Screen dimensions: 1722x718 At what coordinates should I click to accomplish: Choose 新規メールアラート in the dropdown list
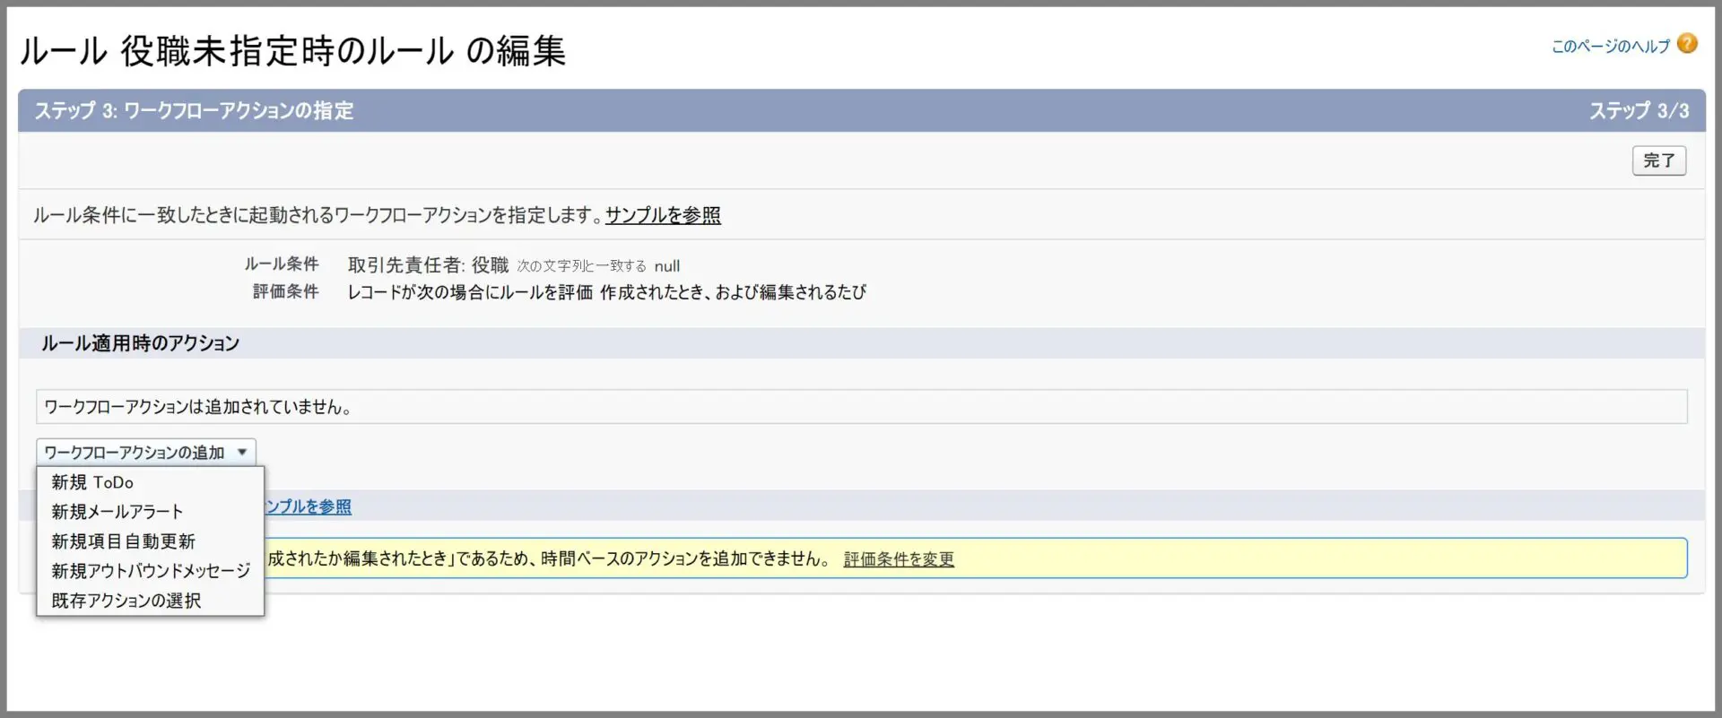click(117, 512)
